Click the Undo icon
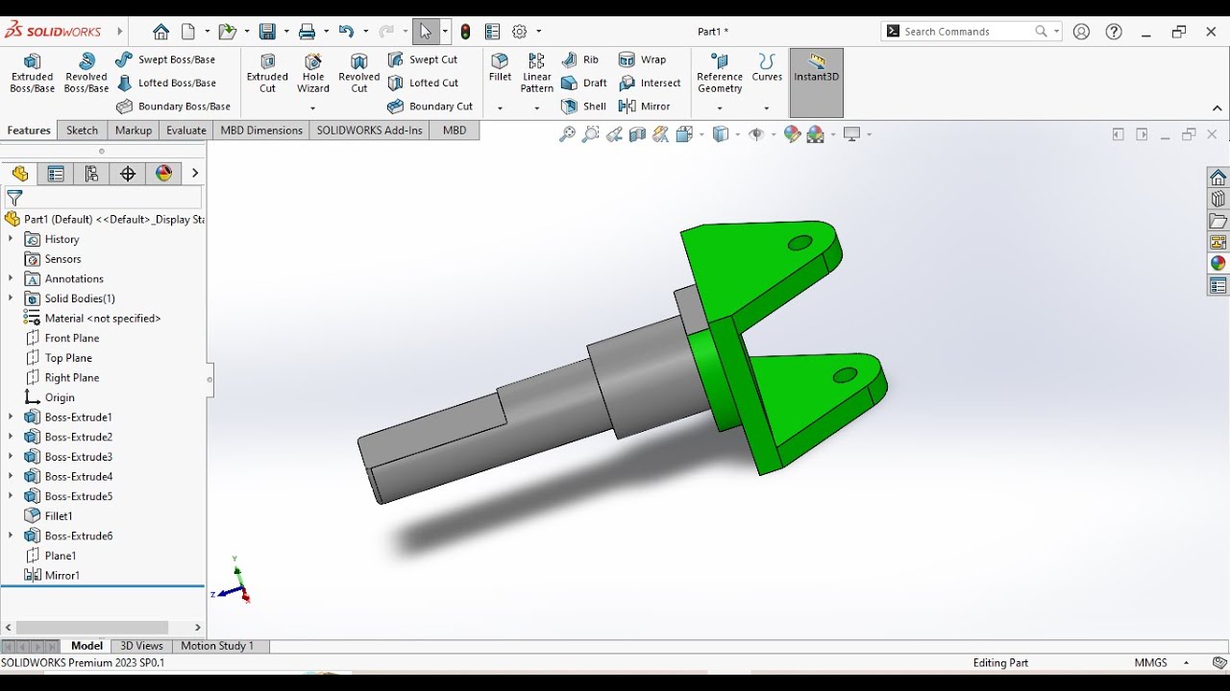 pos(346,32)
